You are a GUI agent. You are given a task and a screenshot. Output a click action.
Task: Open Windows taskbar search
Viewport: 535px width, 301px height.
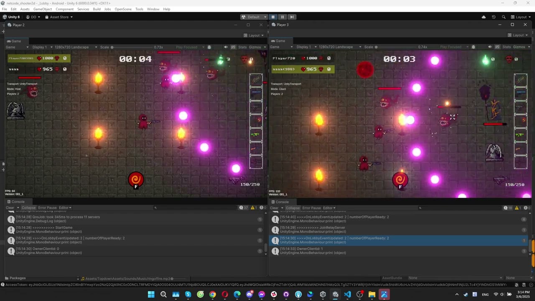click(x=163, y=295)
